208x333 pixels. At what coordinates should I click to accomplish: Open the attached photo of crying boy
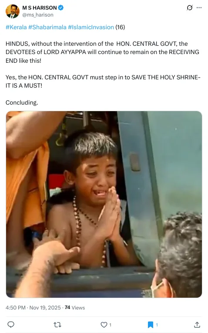pos(104,204)
